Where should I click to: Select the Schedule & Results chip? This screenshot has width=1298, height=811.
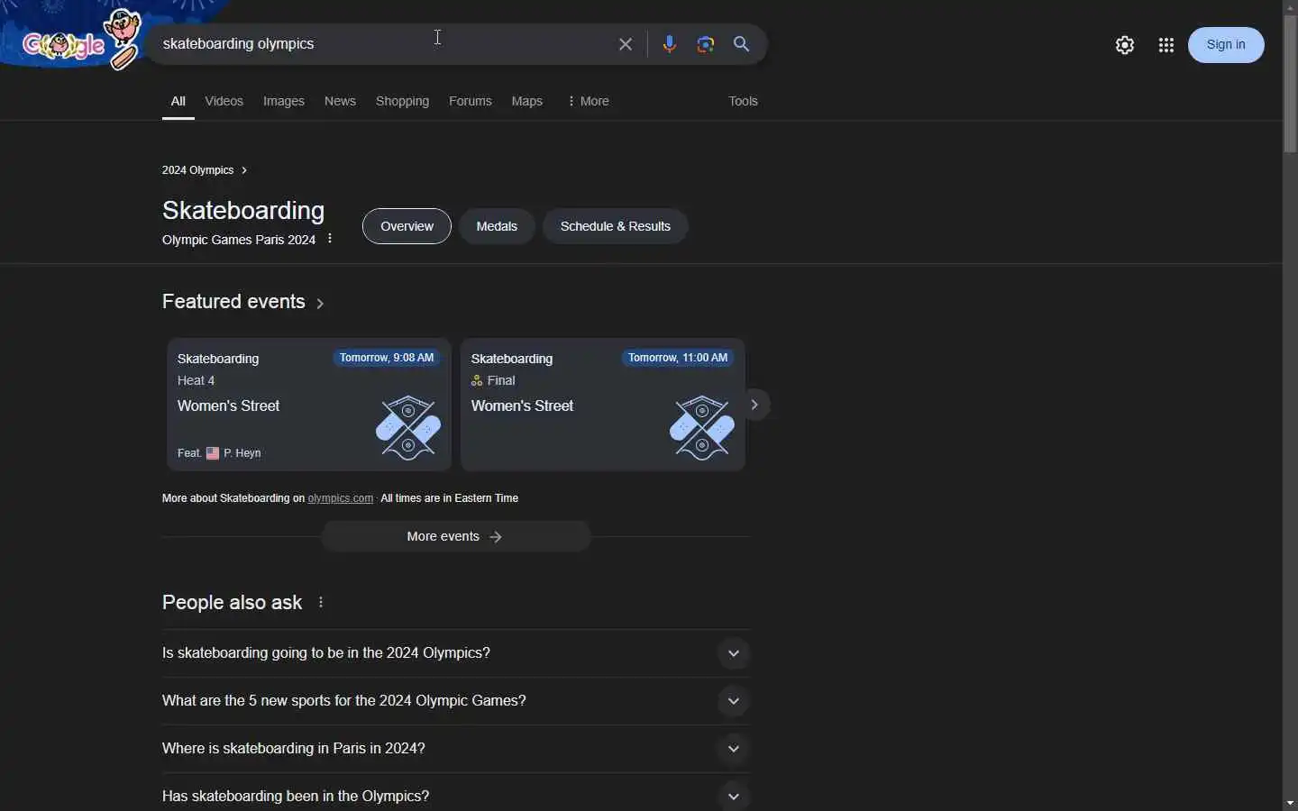point(616,226)
